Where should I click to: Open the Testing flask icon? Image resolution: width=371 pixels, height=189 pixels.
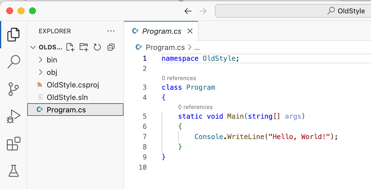coord(13,171)
